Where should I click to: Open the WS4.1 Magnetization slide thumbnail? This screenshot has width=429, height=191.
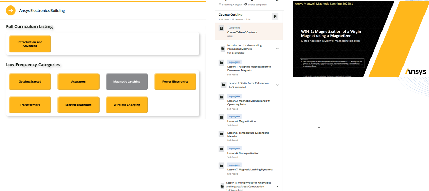[x=361, y=39]
